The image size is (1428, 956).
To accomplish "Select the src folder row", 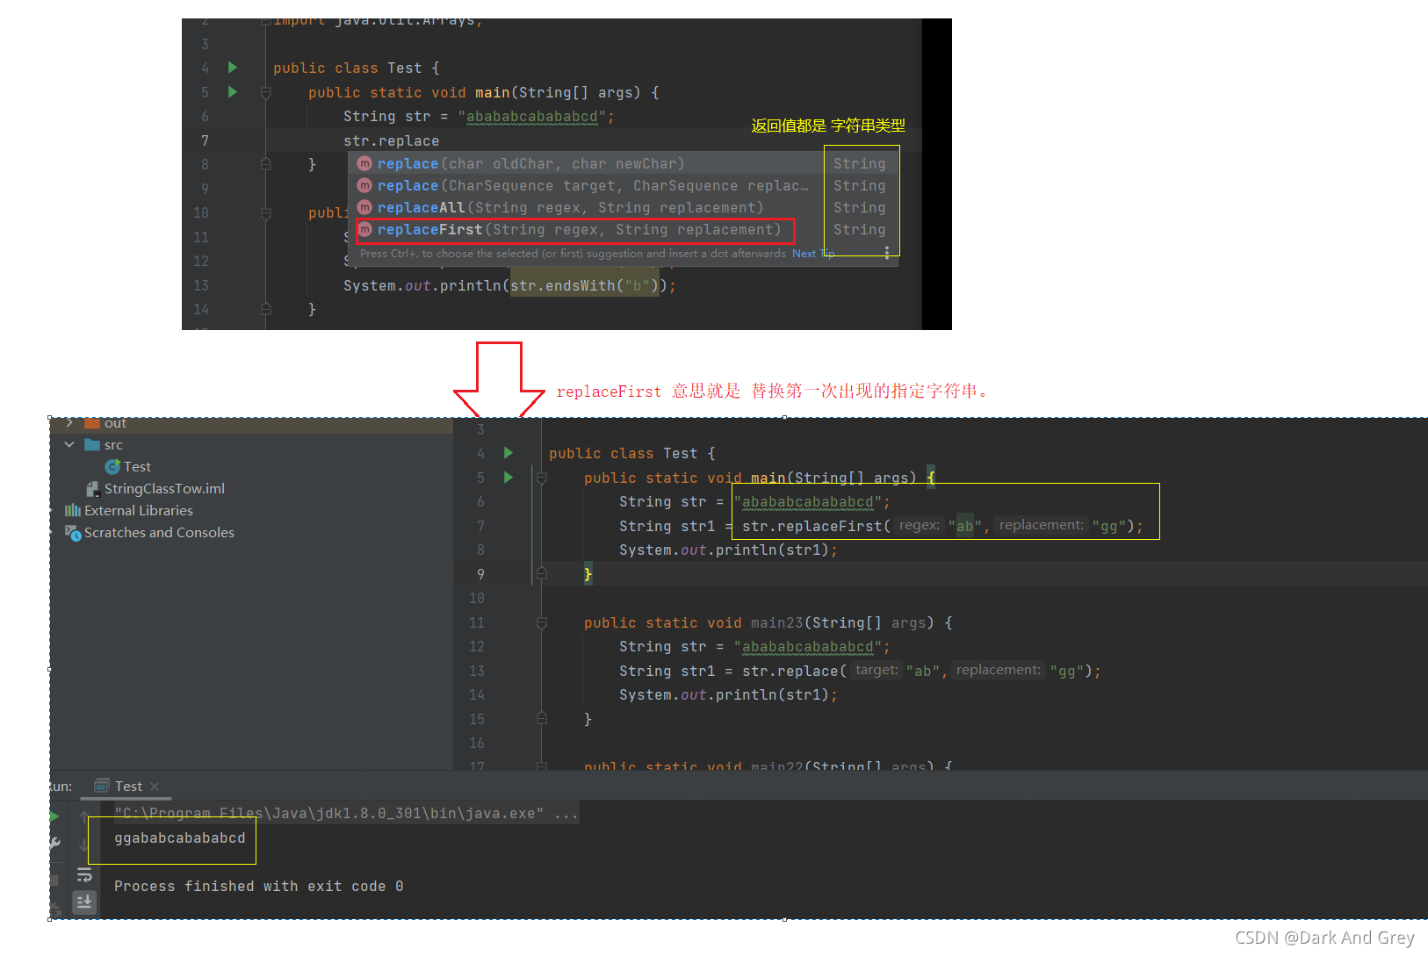I will point(251,445).
